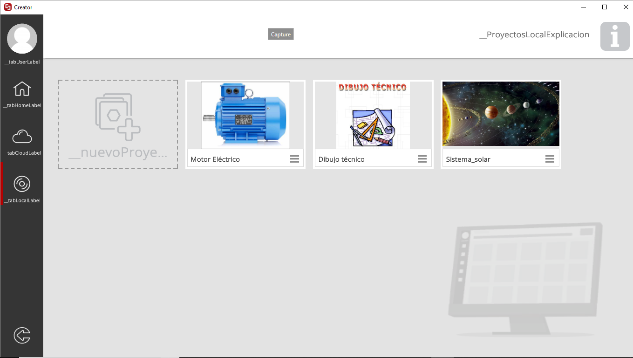The width and height of the screenshot is (633, 358).
Task: Open the user profile avatar icon
Action: pyautogui.click(x=22, y=39)
